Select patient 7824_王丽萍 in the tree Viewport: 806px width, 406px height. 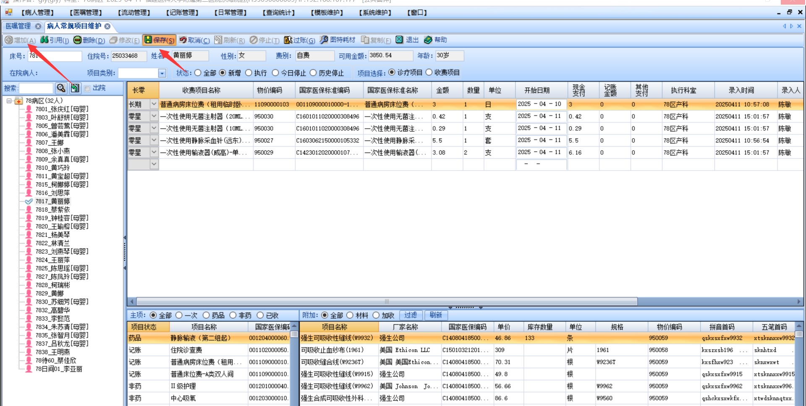[x=52, y=260]
